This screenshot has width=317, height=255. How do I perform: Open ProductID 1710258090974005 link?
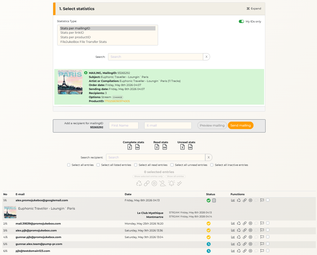point(117,101)
